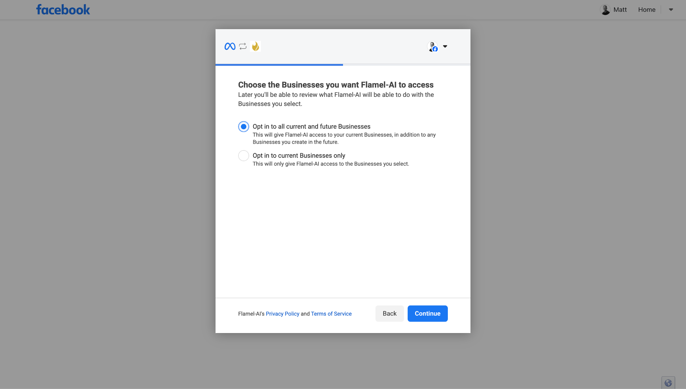Screen dimensions: 686x389
Task: Open the Terms of Service link
Action: click(x=331, y=314)
